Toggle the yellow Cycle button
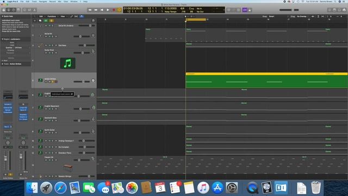Viewport: 348px width, 196px height. (x=120, y=10)
